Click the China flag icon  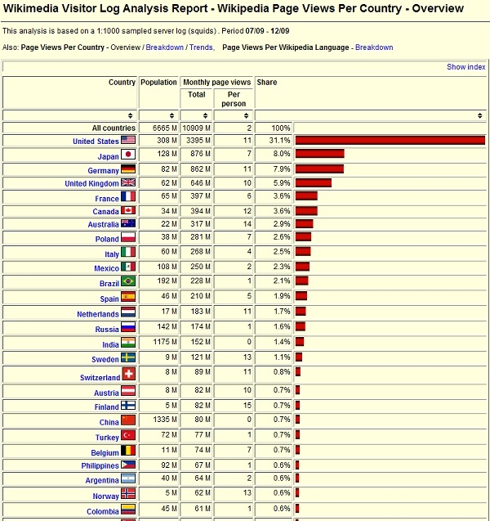click(128, 420)
